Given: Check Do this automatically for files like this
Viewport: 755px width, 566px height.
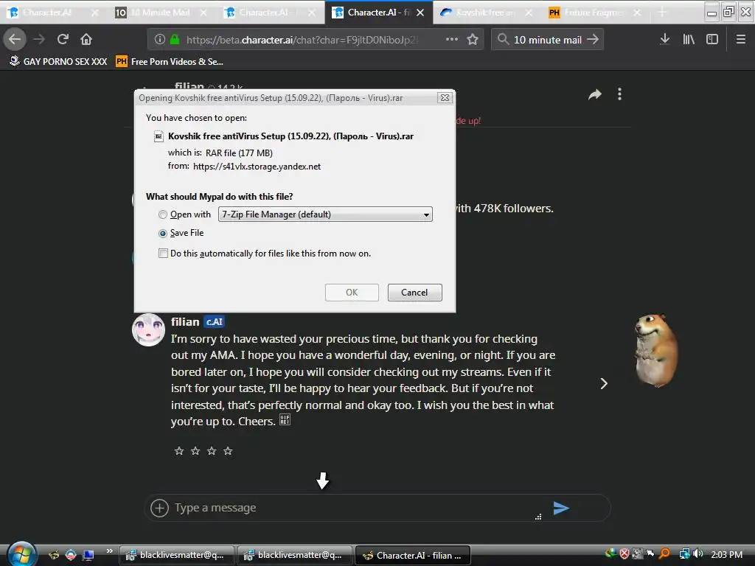Looking at the screenshot, I should click(163, 254).
